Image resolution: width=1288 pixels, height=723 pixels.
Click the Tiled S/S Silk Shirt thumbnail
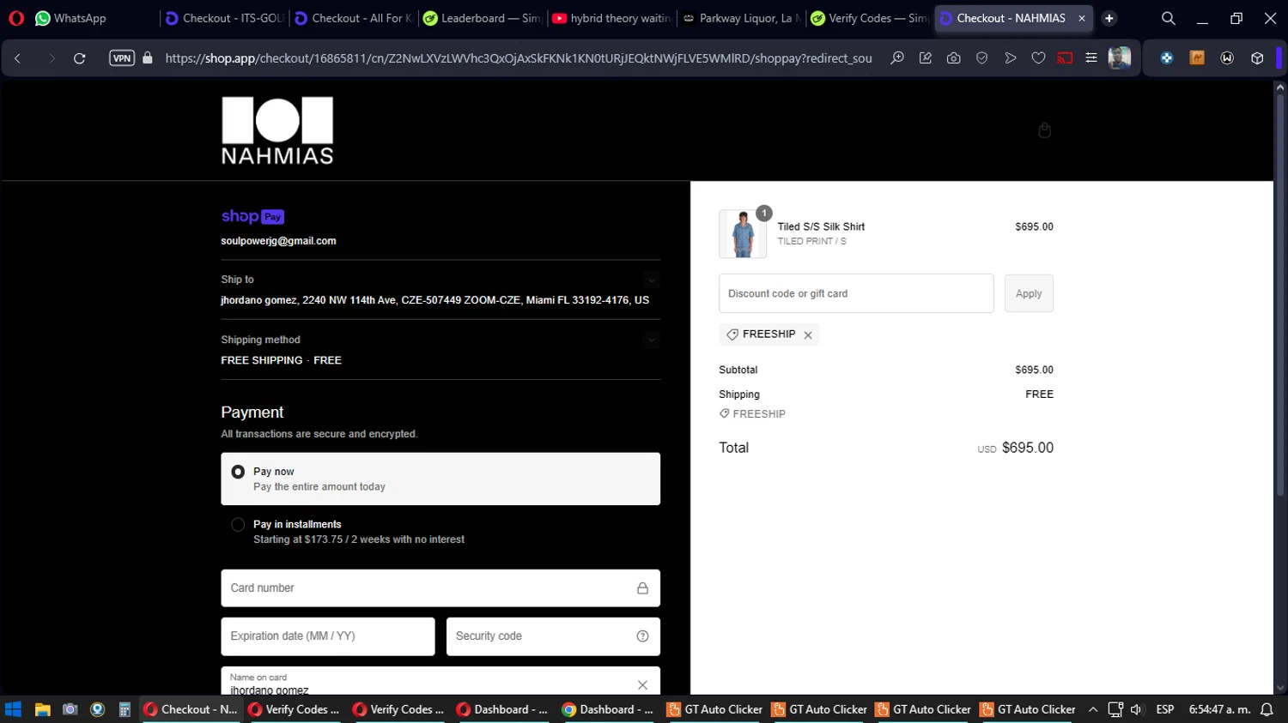coord(743,233)
